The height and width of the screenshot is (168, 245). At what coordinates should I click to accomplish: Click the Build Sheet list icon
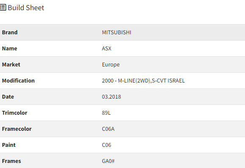click(3, 8)
